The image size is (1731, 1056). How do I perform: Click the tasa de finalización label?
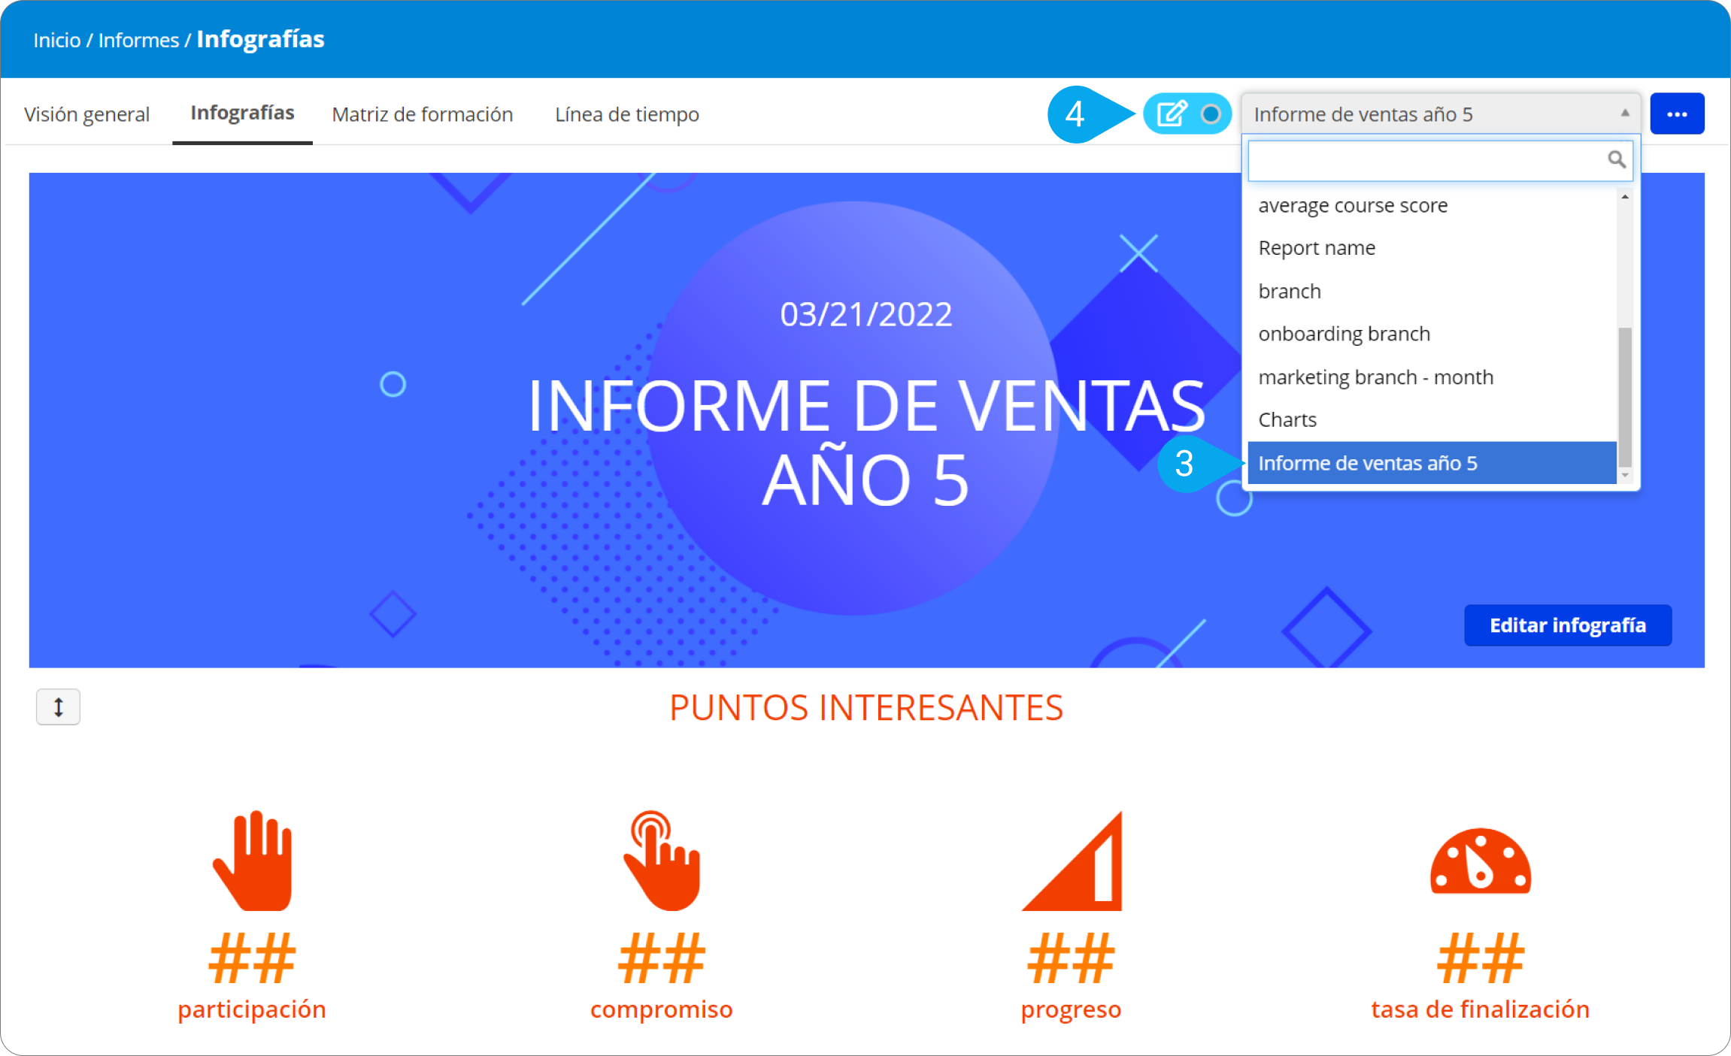(1481, 1009)
